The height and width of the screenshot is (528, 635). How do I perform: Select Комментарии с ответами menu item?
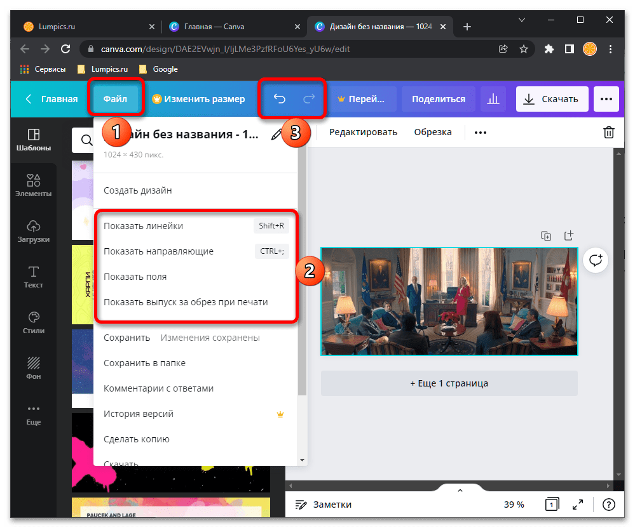click(x=196, y=388)
